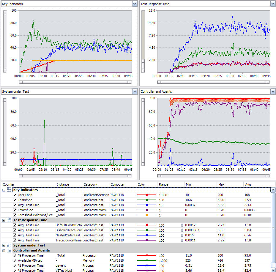Uncheck Avg. Test Time for DefaultConstructo
This screenshot has height=272, width=276.
(x=15, y=225)
